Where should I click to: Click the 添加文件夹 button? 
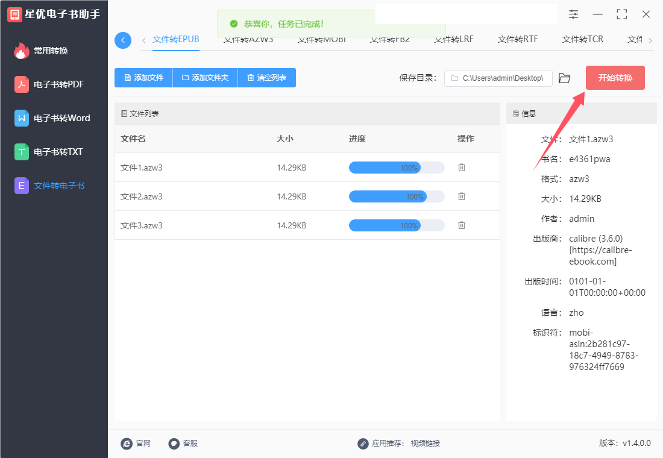[x=206, y=78]
